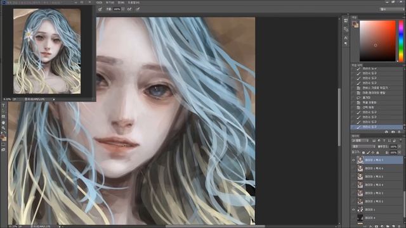406x228 pixels.
Task: Click the flow 100% input field
Action: [117, 9]
